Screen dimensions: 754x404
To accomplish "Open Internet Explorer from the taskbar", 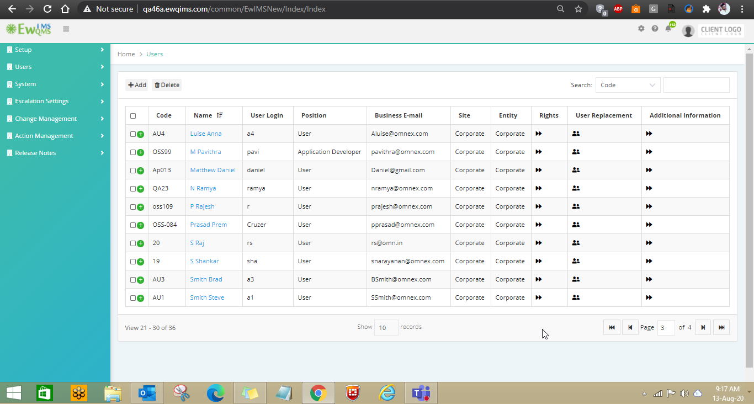I will (x=387, y=393).
